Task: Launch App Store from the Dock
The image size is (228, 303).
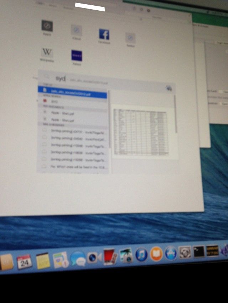Action: click(171, 253)
